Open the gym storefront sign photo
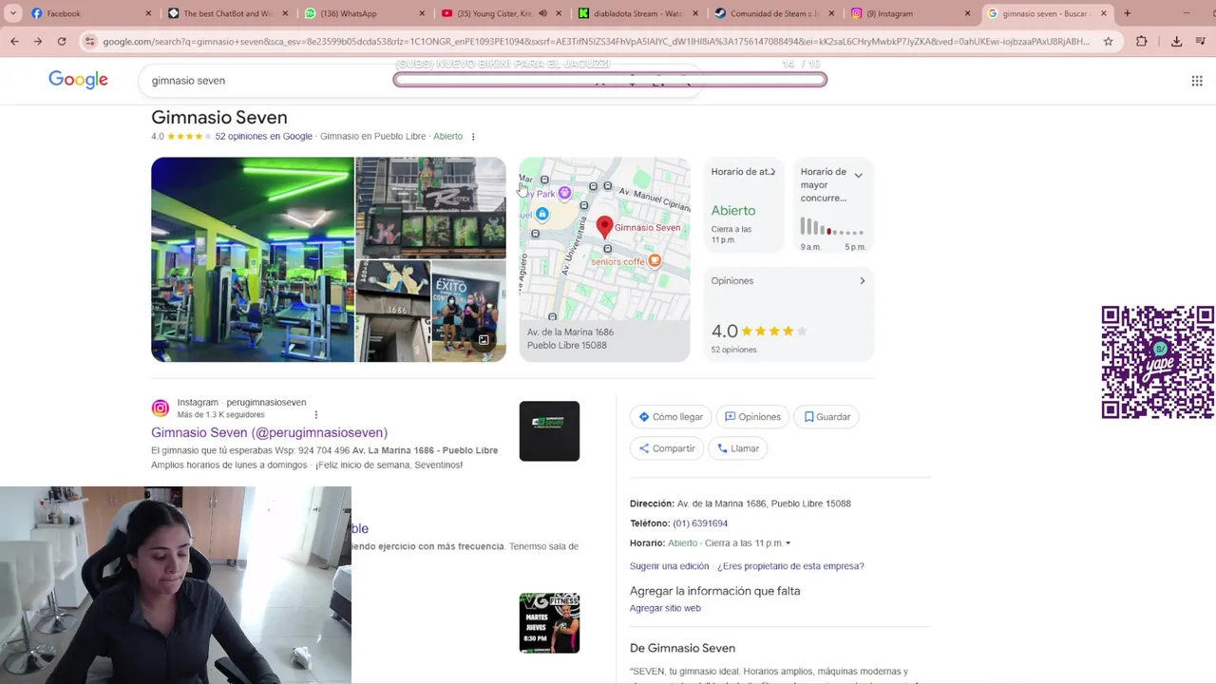 pyautogui.click(x=430, y=207)
